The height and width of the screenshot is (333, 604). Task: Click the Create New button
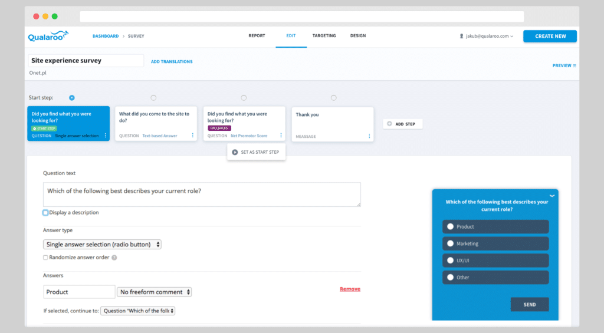[x=550, y=36]
